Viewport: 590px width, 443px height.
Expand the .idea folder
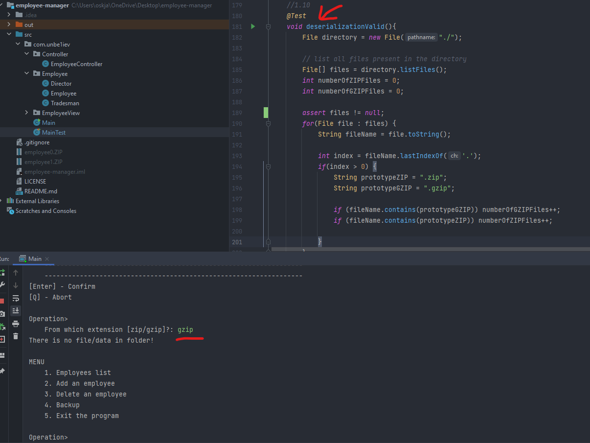click(x=9, y=15)
